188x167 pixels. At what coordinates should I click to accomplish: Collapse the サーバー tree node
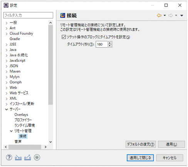[x=7, y=109]
